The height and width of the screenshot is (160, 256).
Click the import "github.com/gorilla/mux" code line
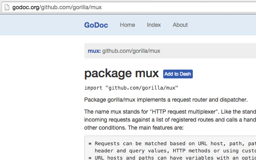point(131,88)
